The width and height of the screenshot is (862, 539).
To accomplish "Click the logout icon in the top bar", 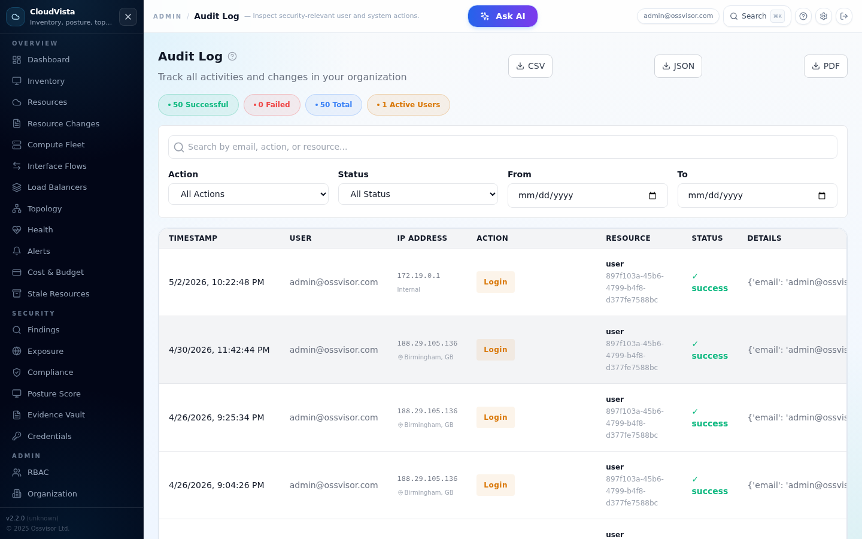I will click(x=844, y=16).
